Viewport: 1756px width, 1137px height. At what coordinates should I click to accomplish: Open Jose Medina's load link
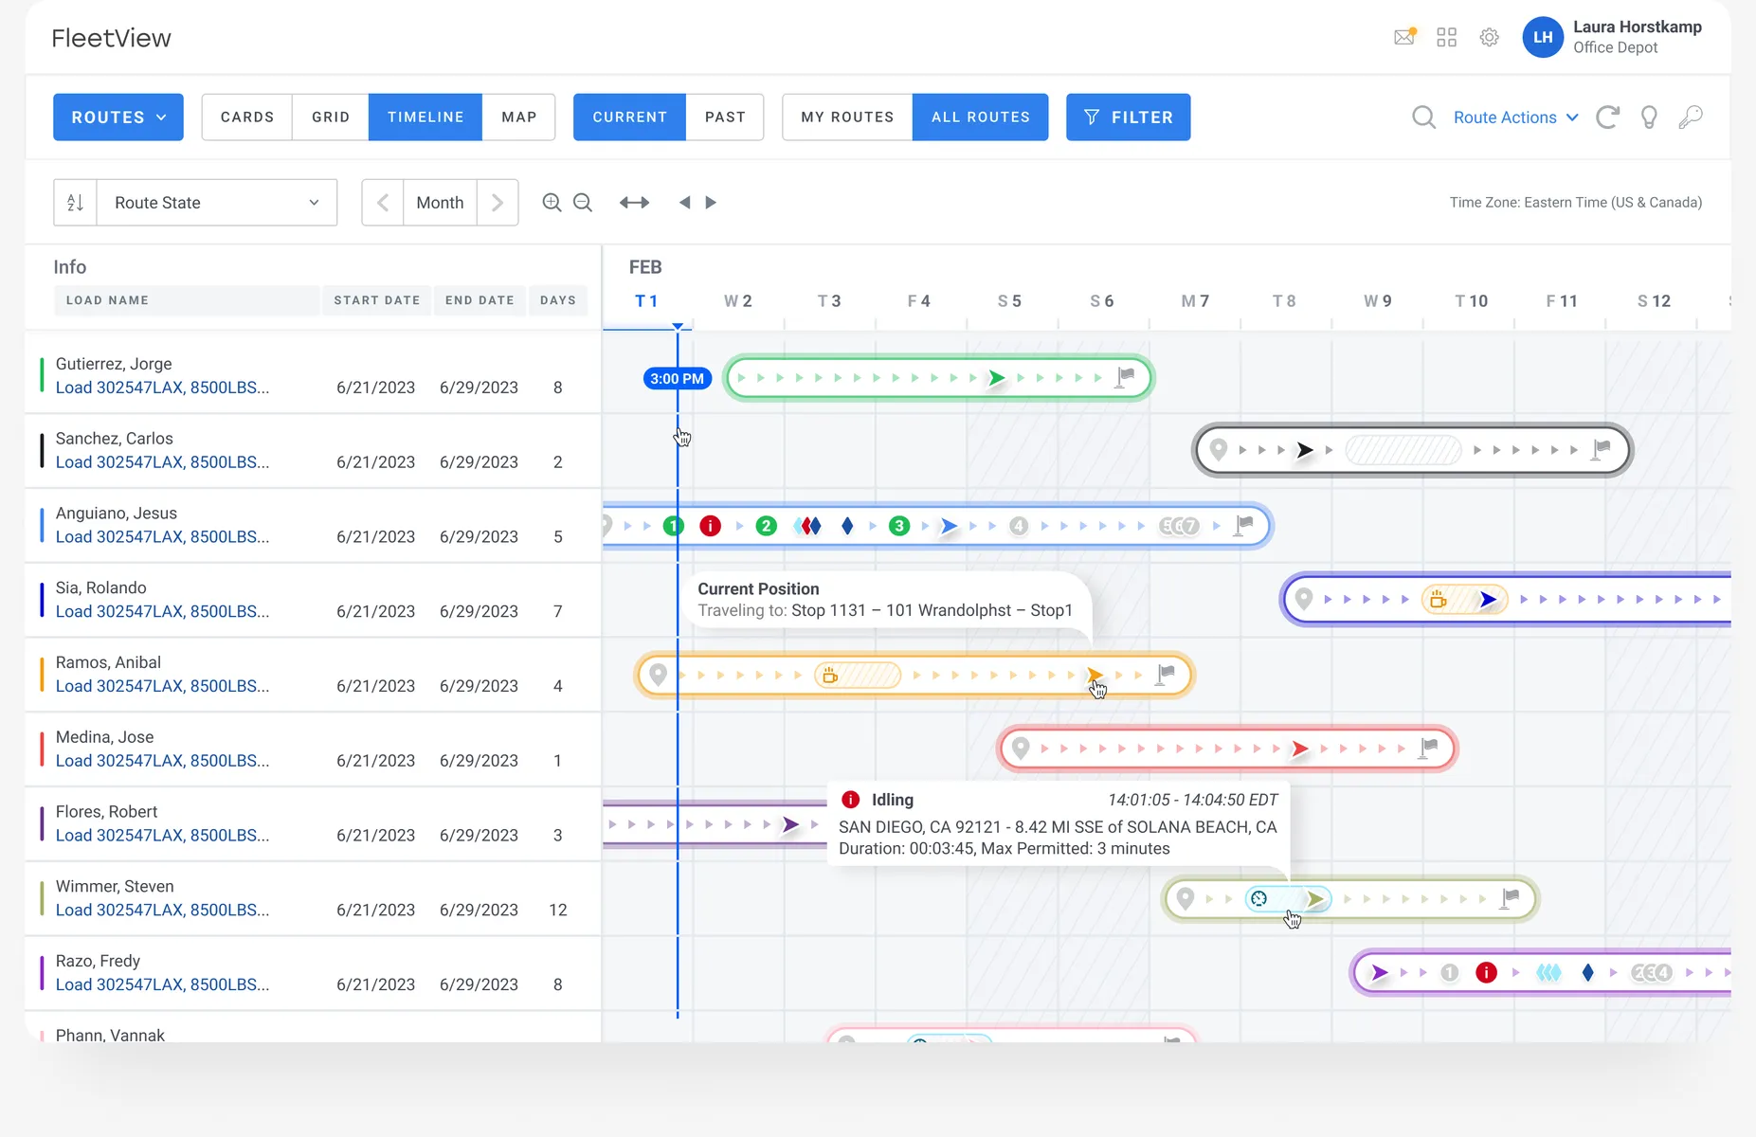162,761
